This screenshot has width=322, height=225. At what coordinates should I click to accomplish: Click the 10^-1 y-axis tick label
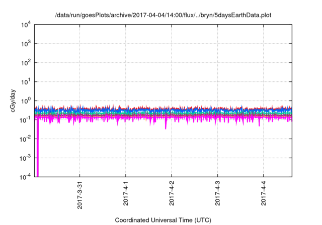click(x=26, y=120)
